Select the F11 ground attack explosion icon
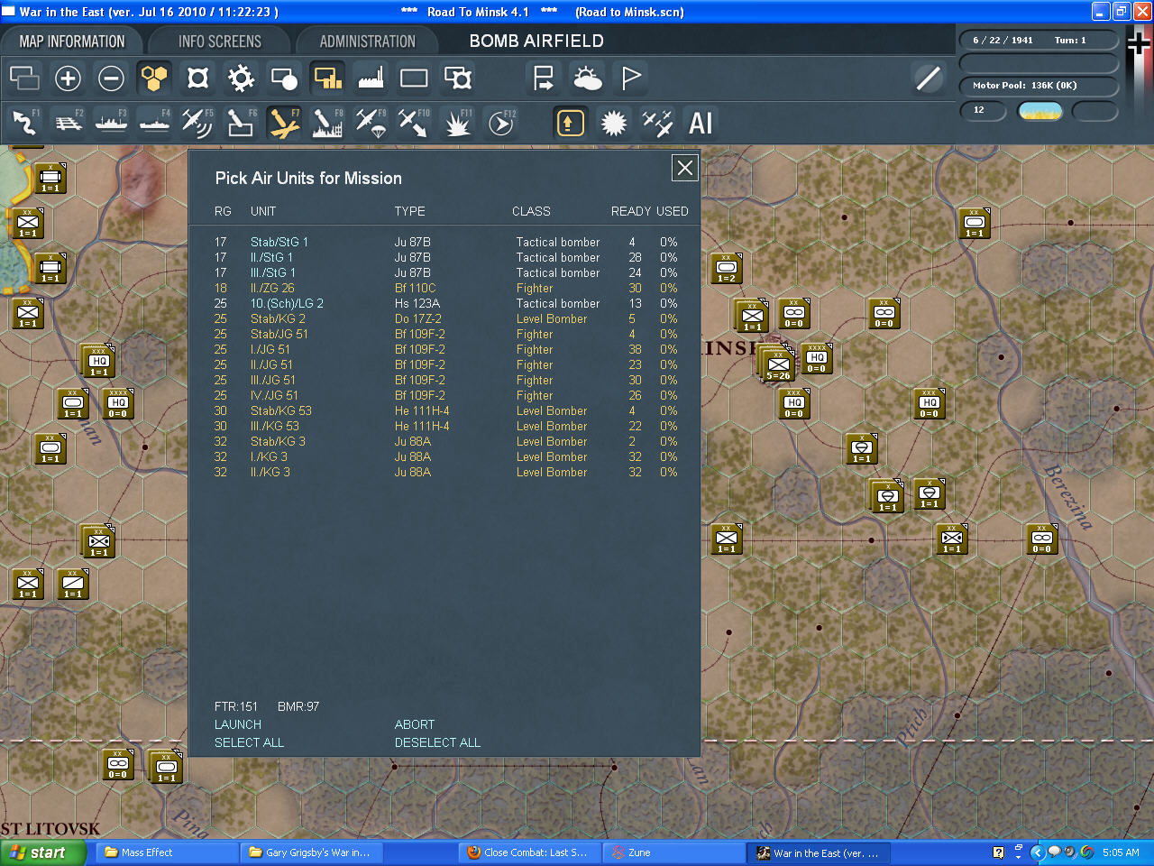 pos(457,123)
